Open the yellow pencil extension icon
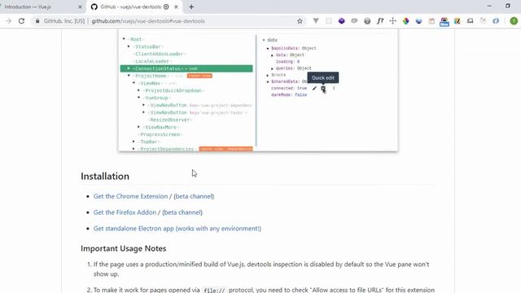The height and width of the screenshot is (293, 521). 458,21
